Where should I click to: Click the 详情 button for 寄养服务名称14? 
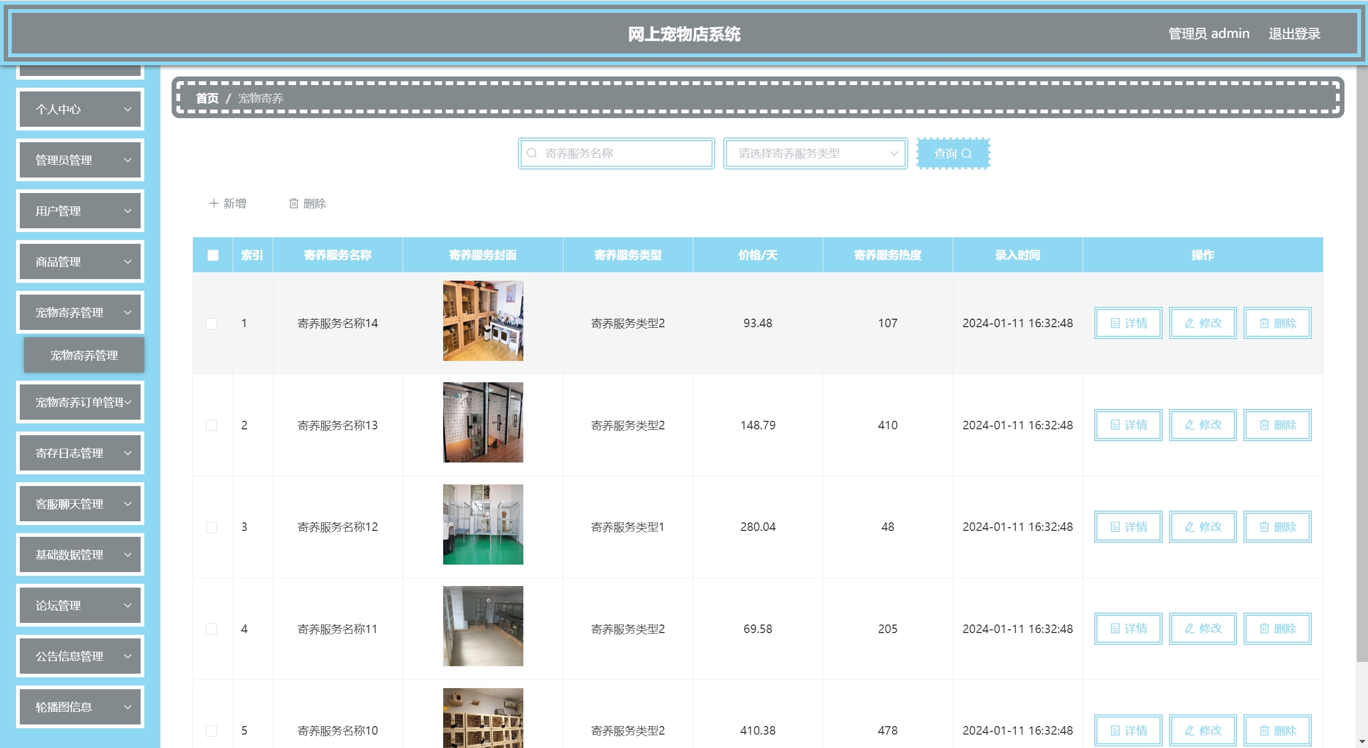coord(1128,323)
